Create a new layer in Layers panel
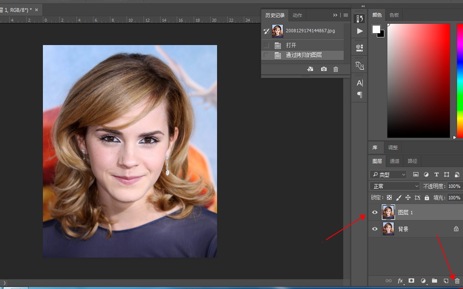The height and width of the screenshot is (289, 463). point(446,281)
